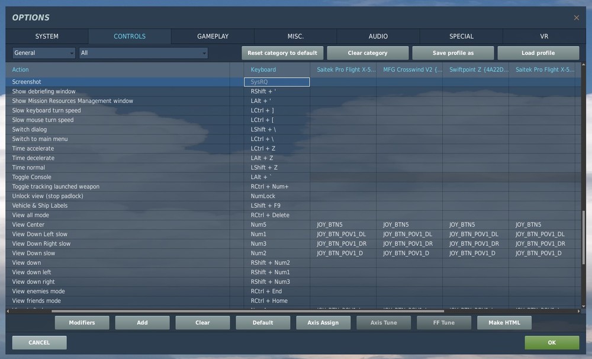
Task: Click the Num2 keyboard binding cell
Action: point(276,253)
